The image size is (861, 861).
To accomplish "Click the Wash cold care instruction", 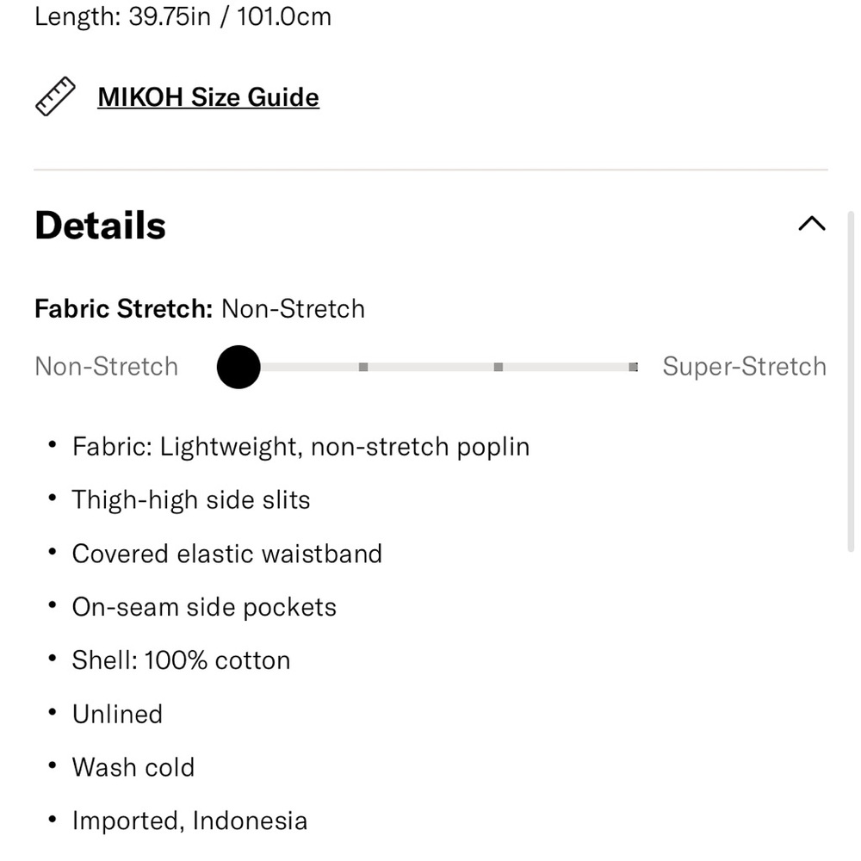I will 133,767.
